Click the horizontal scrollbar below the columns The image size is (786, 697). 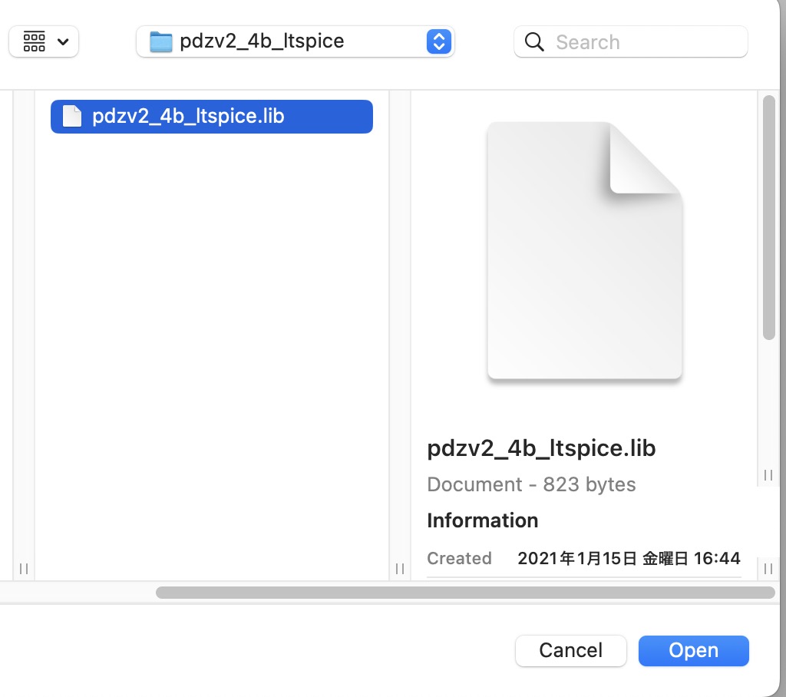464,593
